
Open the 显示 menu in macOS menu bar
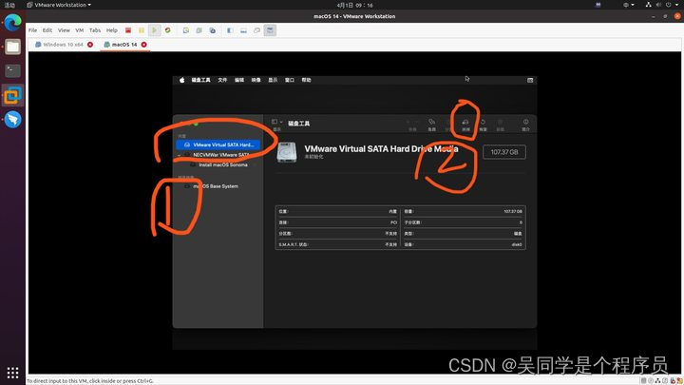273,80
